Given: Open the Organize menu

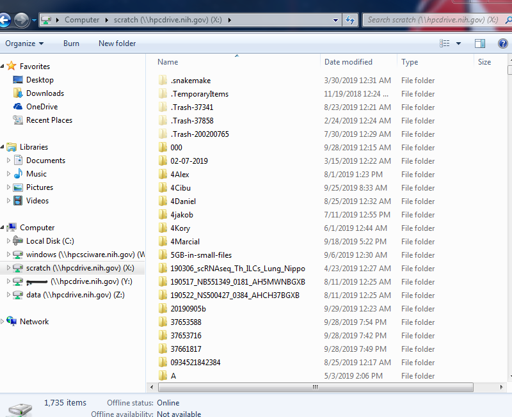Looking at the screenshot, I should pos(24,43).
